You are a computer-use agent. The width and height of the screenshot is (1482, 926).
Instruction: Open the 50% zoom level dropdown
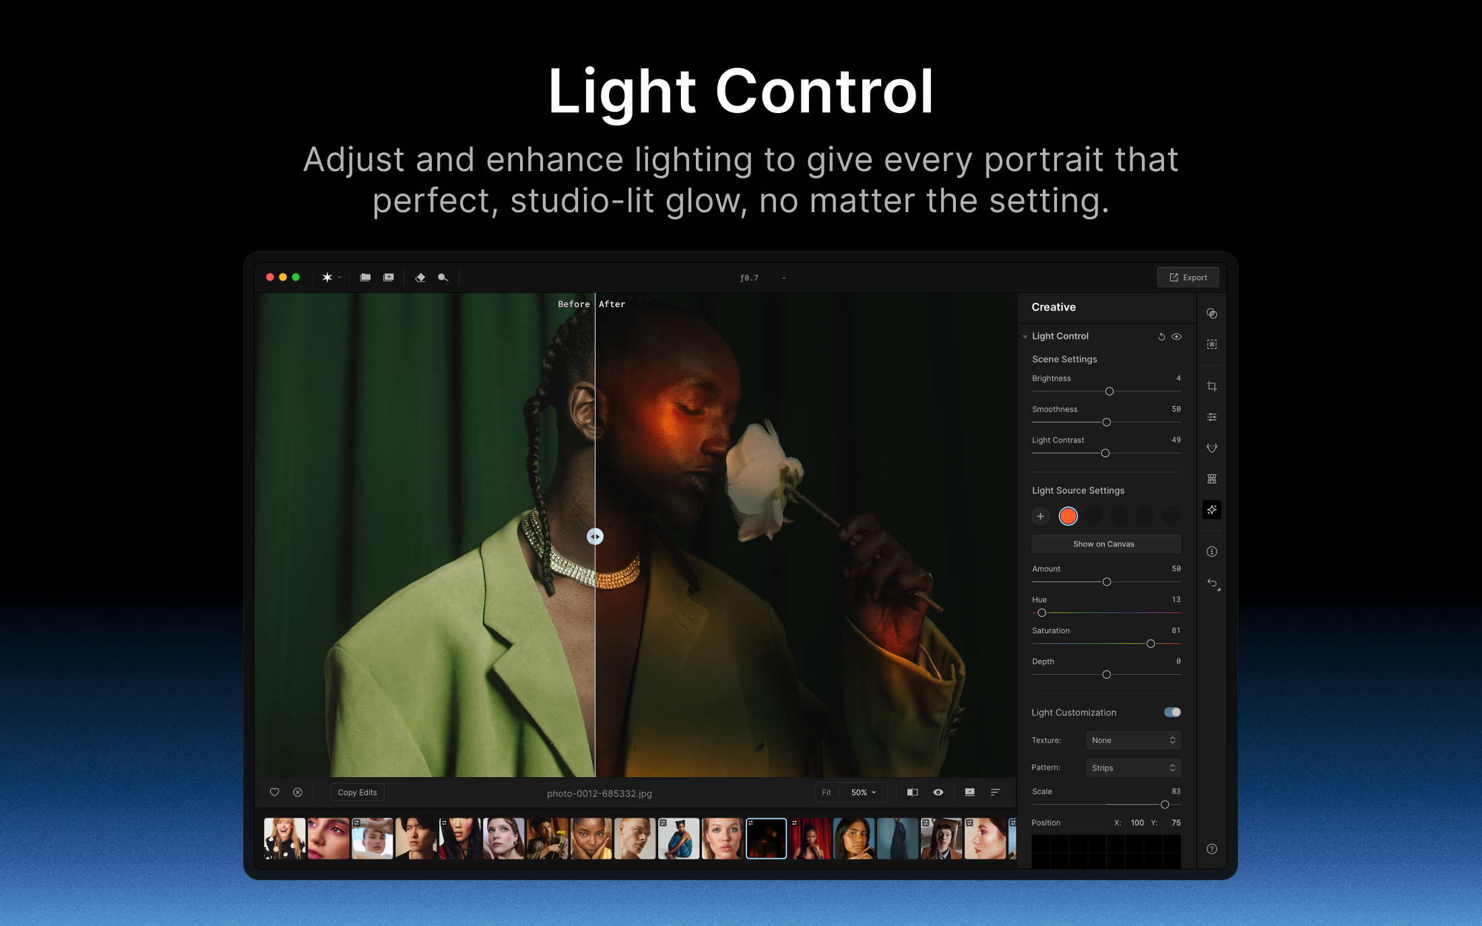864,793
